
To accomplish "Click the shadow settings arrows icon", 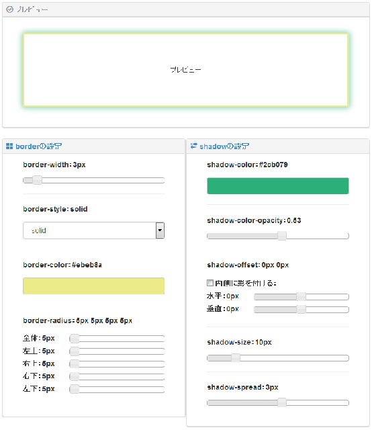I will (x=193, y=146).
